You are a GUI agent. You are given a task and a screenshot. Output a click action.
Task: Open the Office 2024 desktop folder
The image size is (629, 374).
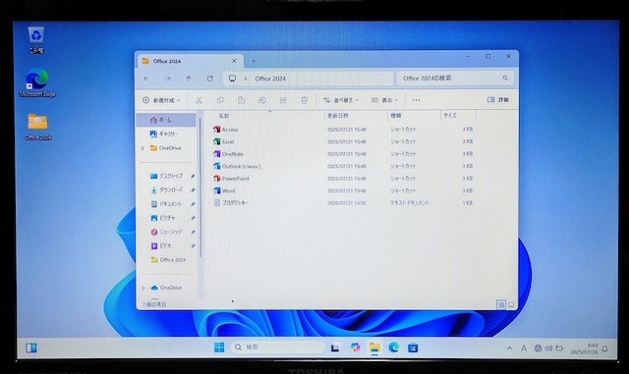[x=37, y=127]
